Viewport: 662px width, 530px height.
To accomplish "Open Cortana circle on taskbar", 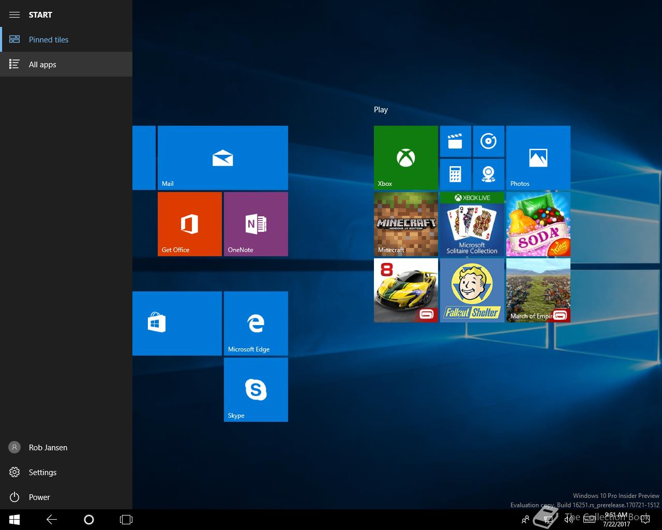I will [89, 520].
